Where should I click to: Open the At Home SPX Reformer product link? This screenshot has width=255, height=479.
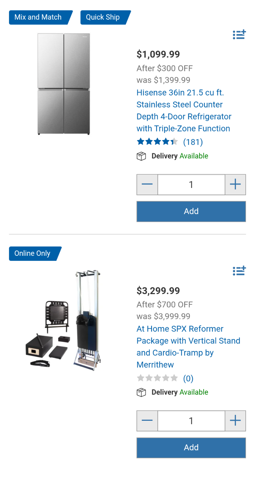point(188,347)
